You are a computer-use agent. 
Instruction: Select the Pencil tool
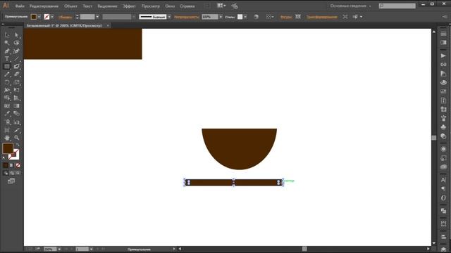click(7, 74)
